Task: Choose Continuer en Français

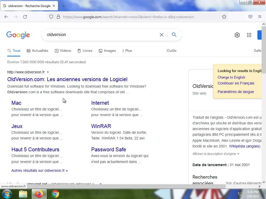Action: pos(236,83)
